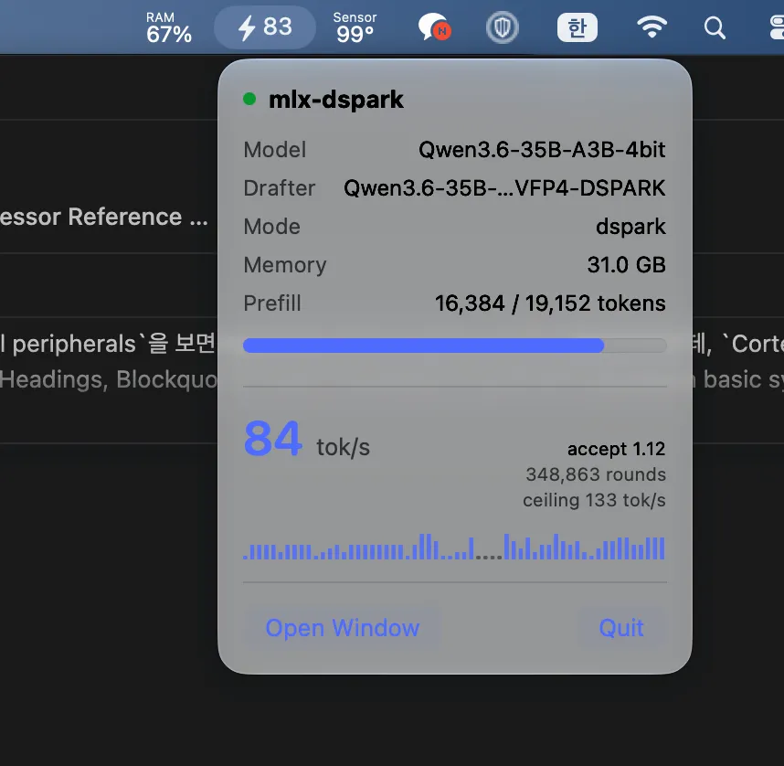Click 'essor Reference ...' row in background window

pyautogui.click(x=104, y=218)
